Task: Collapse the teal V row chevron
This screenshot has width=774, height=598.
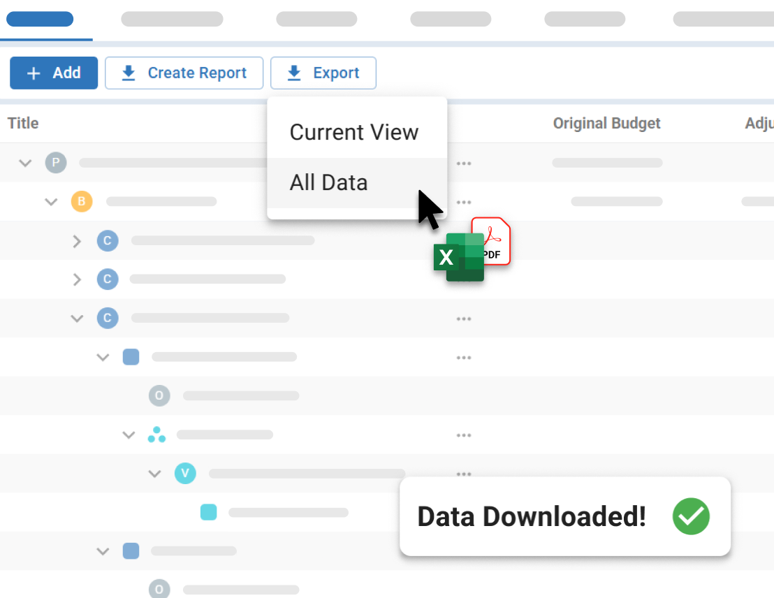Action: coord(154,473)
